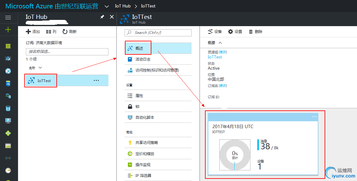Open the all resources grid icon
The image size is (357, 181).
click(8, 46)
